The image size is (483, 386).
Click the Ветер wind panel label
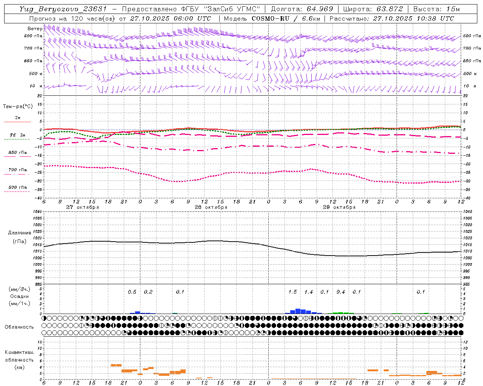[35, 29]
